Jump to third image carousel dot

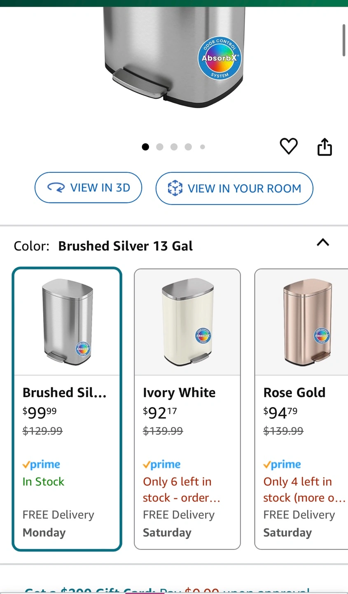click(174, 147)
